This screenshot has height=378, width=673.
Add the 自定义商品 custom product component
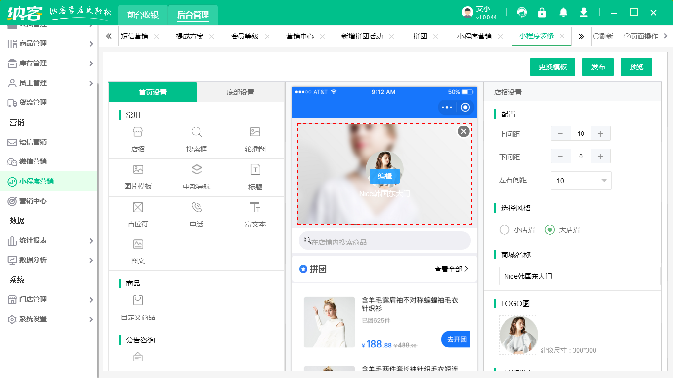[138, 308]
